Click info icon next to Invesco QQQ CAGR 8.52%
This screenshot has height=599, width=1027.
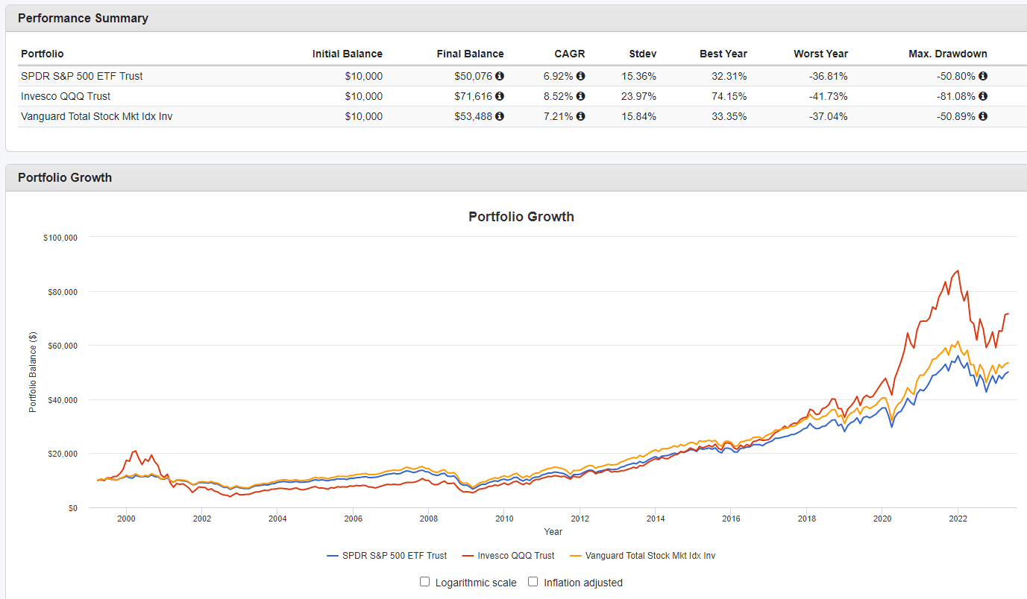(x=580, y=96)
